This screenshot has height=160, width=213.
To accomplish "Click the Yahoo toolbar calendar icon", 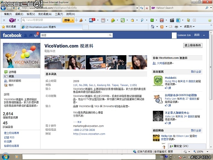I will (x=103, y=20).
